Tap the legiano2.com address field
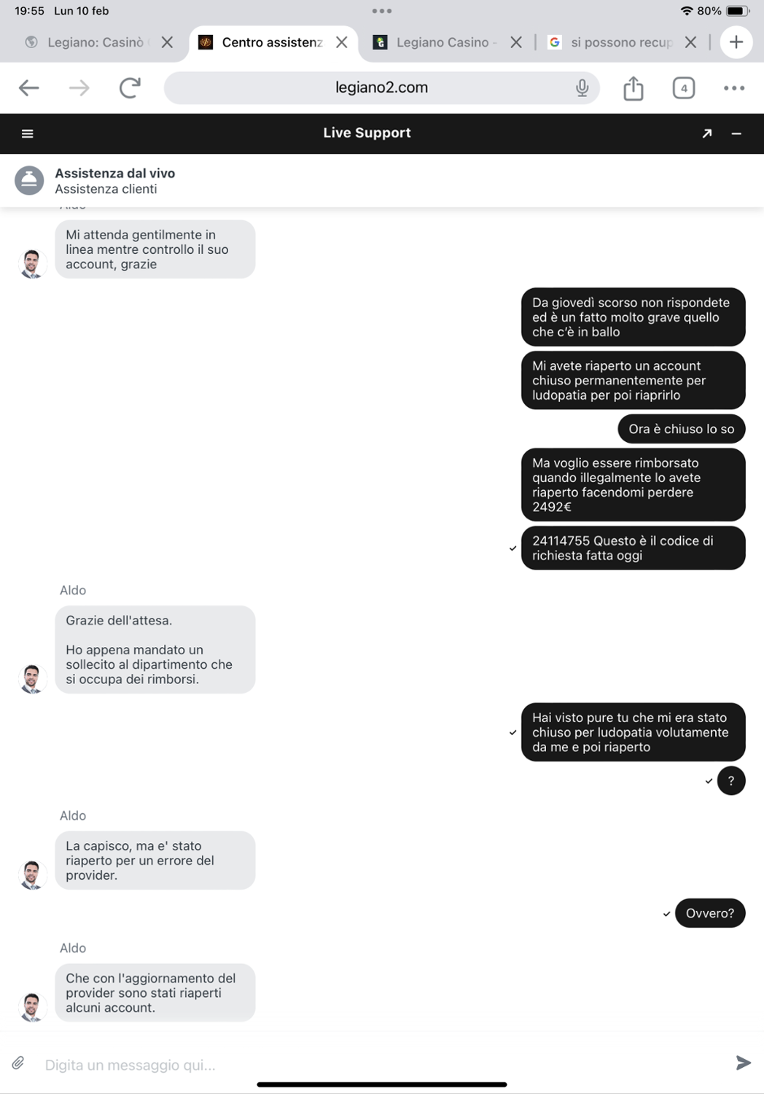The width and height of the screenshot is (764, 1094). [381, 88]
